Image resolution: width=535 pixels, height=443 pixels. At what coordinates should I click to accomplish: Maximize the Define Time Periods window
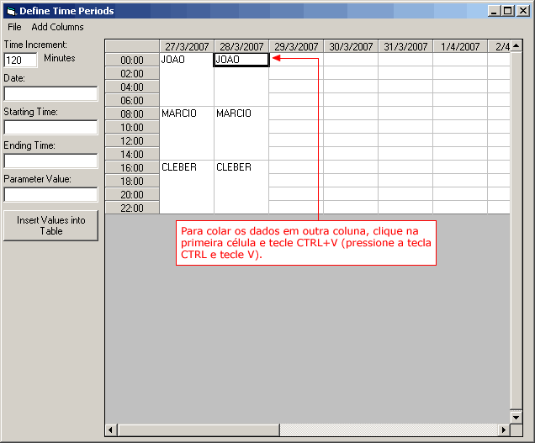pos(508,11)
